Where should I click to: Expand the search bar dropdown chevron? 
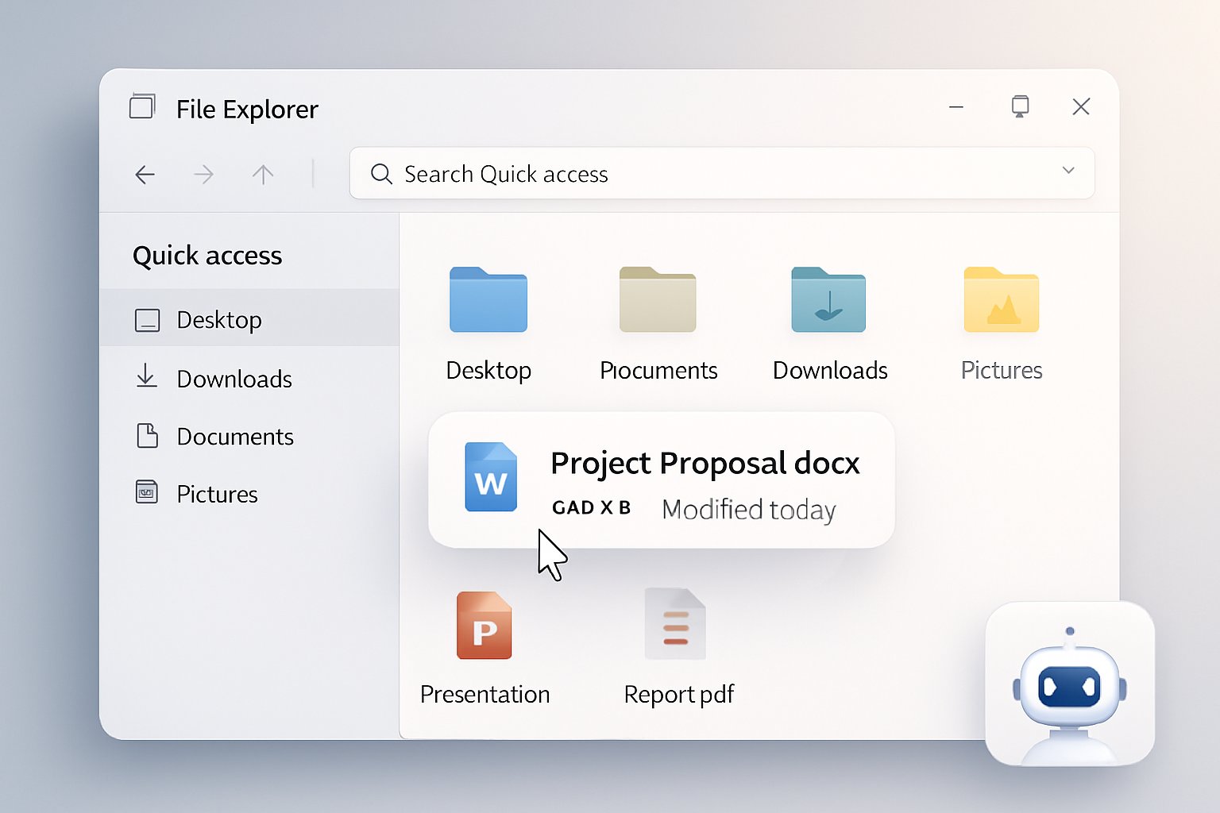coord(1068,171)
